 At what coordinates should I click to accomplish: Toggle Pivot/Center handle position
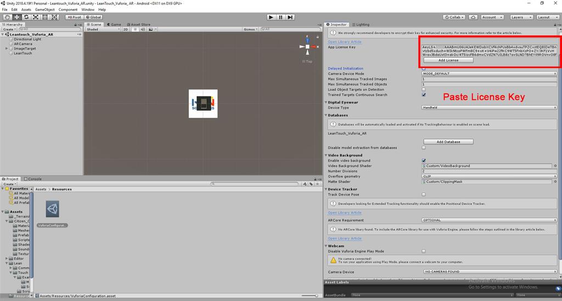click(x=74, y=17)
